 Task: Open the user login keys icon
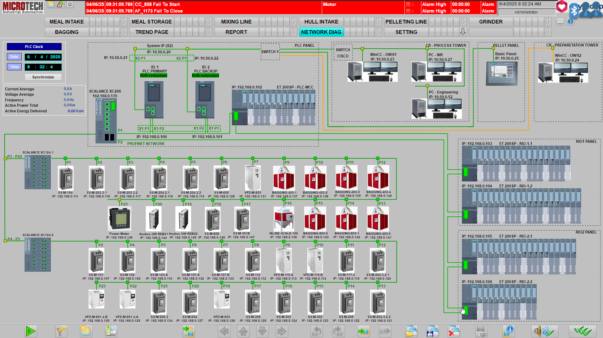(61, 331)
